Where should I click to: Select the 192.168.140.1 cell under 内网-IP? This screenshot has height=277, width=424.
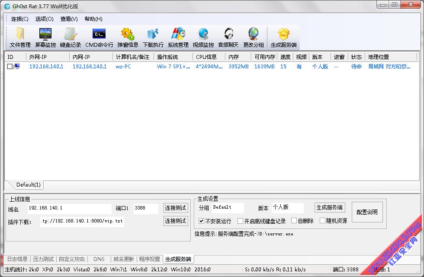click(90, 67)
